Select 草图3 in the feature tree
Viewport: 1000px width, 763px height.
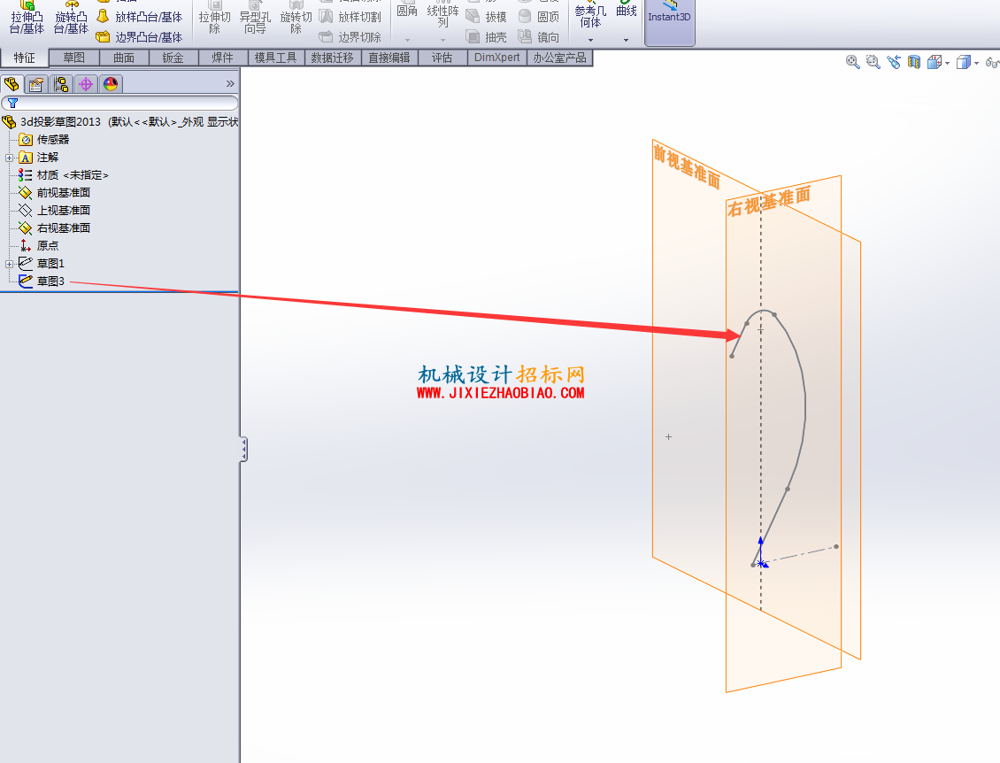click(42, 281)
